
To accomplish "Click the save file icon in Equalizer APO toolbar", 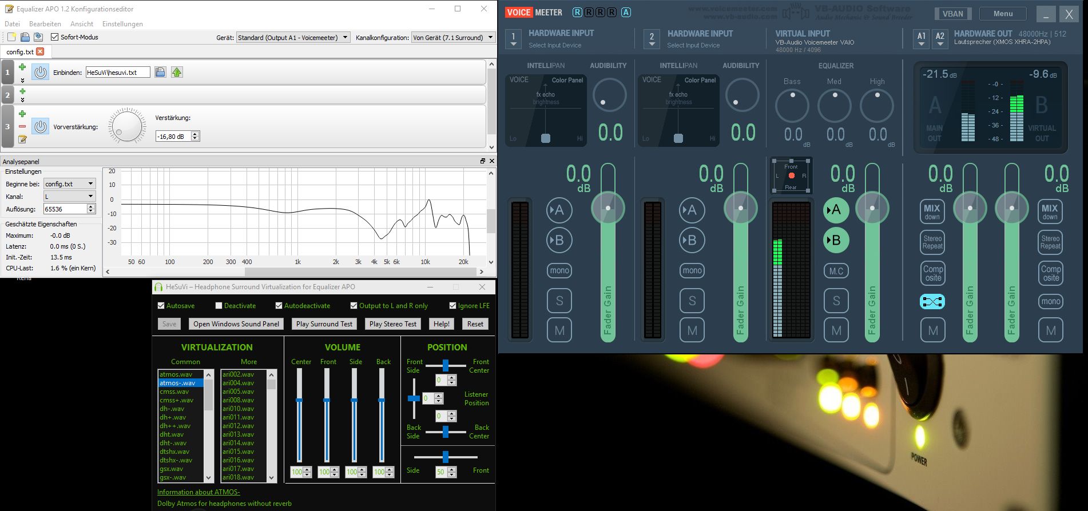I will click(x=25, y=37).
